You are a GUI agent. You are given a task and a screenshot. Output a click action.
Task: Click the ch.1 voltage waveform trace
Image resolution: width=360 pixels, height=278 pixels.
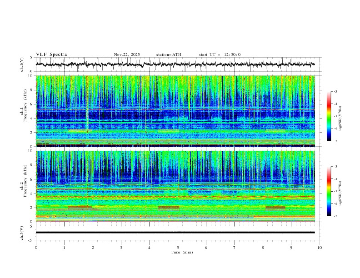[x=175, y=65]
